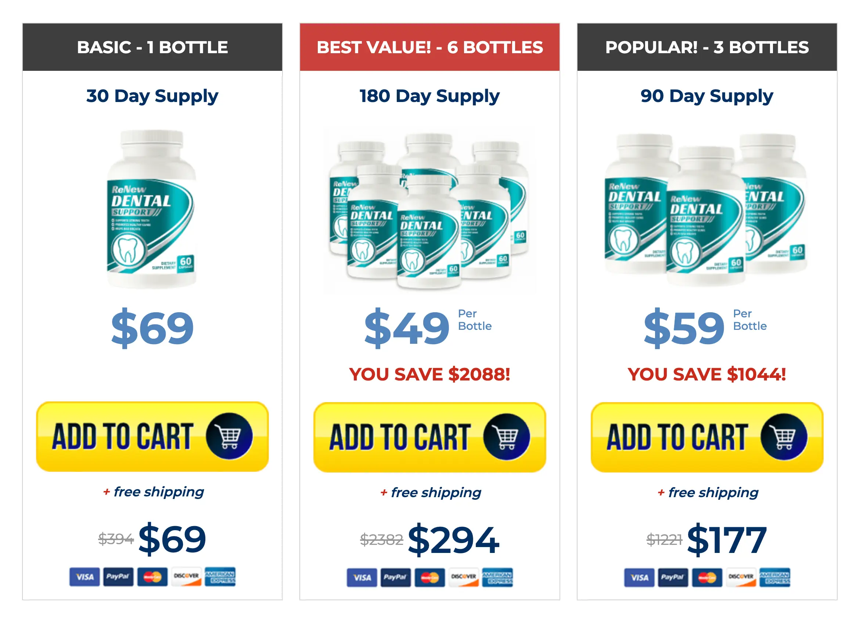Select the POPULAR 3 BOTTLES header banner

(706, 47)
